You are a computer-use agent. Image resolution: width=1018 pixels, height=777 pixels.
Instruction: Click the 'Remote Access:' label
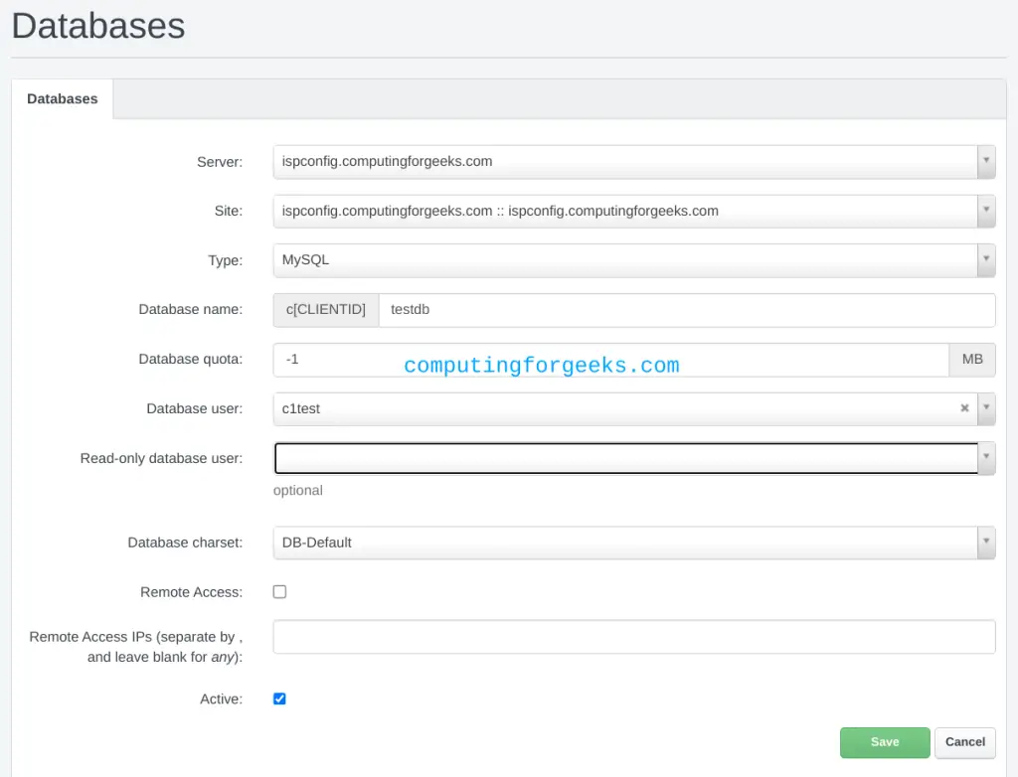tap(192, 592)
